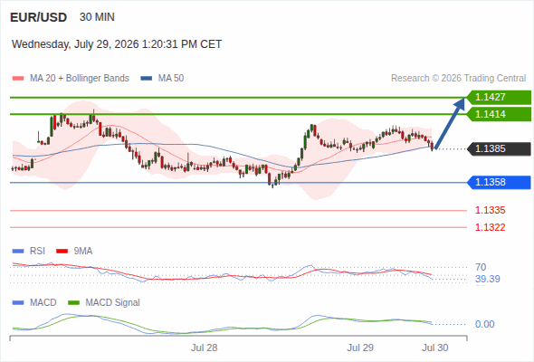The height and width of the screenshot is (362, 534).
Task: Click the RSI value 39.39 label
Action: click(x=488, y=280)
